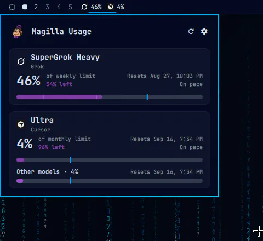Click "On pace" in SuperGrok Heavy card

(191, 84)
